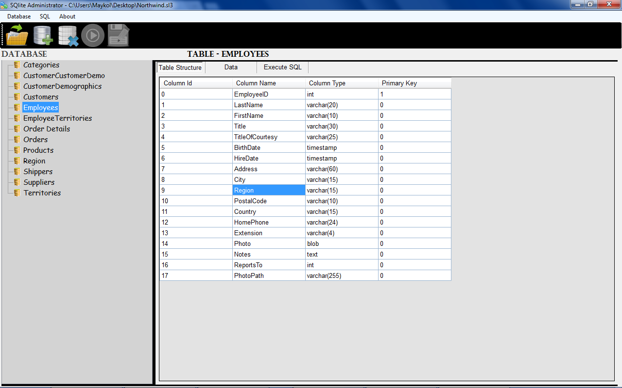Image resolution: width=622 pixels, height=388 pixels.
Task: Select the PhotoPath row in the structure grid
Action: (269, 275)
